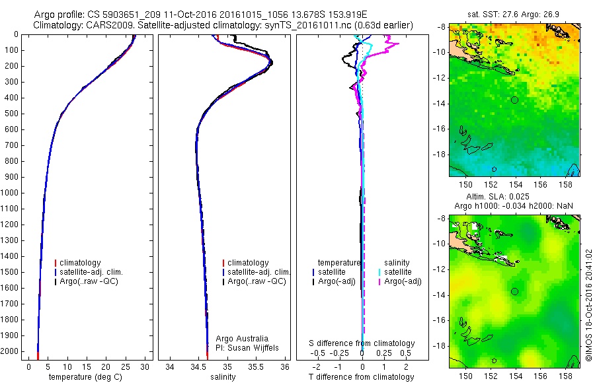
Task: Click depth axis label '1000'
Action: [9, 193]
